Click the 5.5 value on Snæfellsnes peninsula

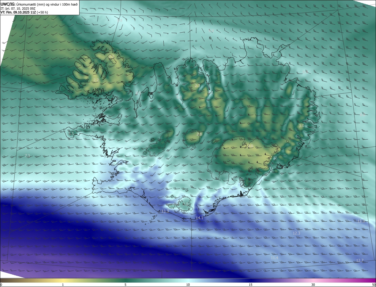click(71, 134)
